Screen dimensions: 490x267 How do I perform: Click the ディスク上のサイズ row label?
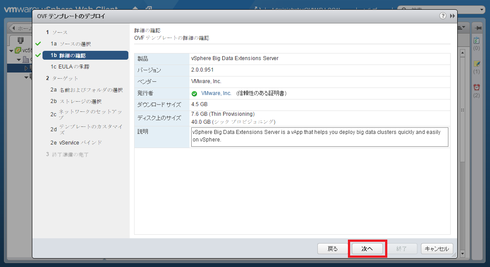(x=159, y=118)
